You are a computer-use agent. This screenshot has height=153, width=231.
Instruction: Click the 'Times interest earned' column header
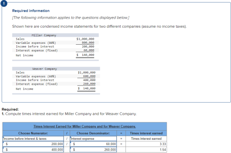point(146,133)
